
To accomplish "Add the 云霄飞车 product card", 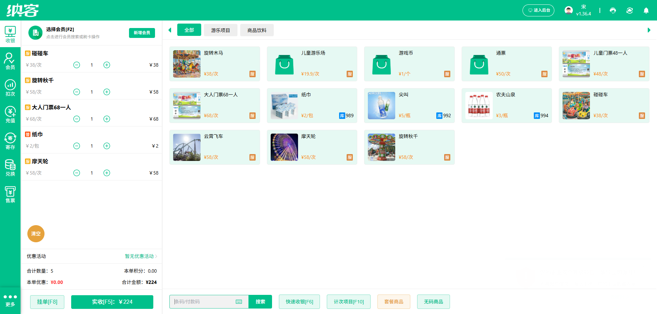I will click(215, 147).
